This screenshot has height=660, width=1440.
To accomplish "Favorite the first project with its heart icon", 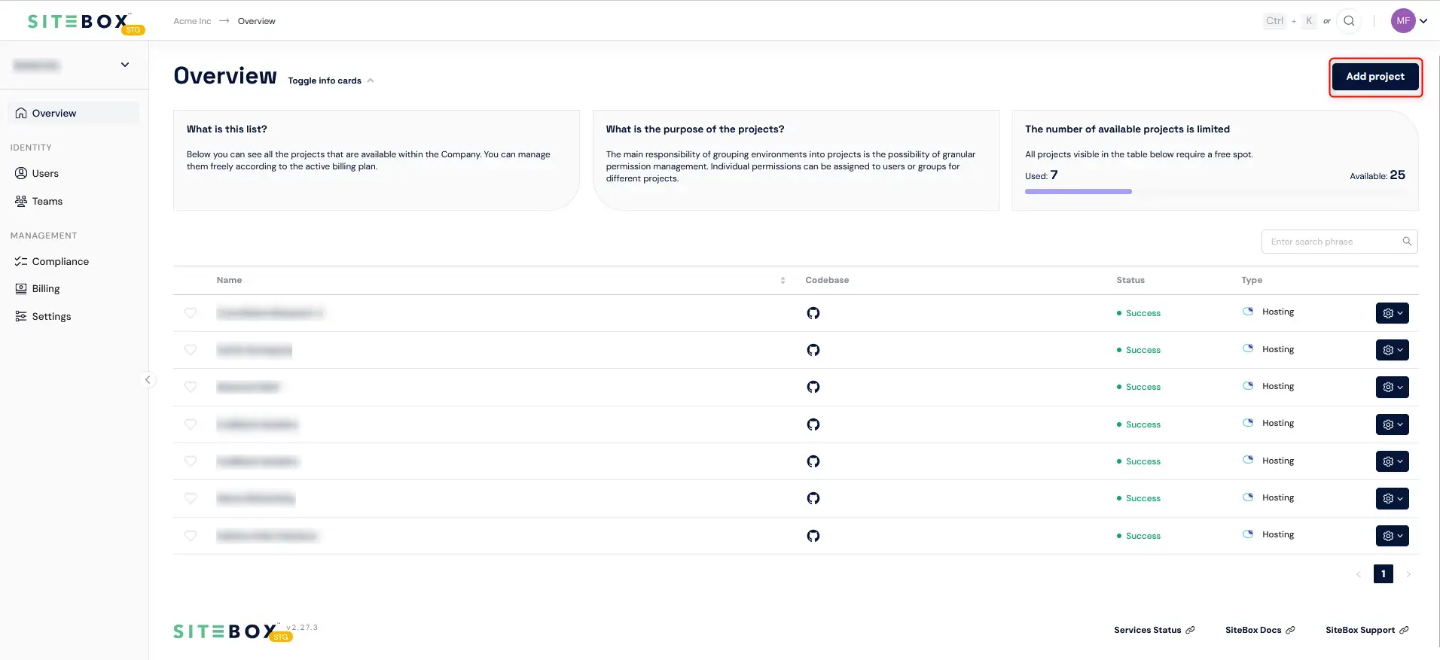I will pyautogui.click(x=191, y=313).
